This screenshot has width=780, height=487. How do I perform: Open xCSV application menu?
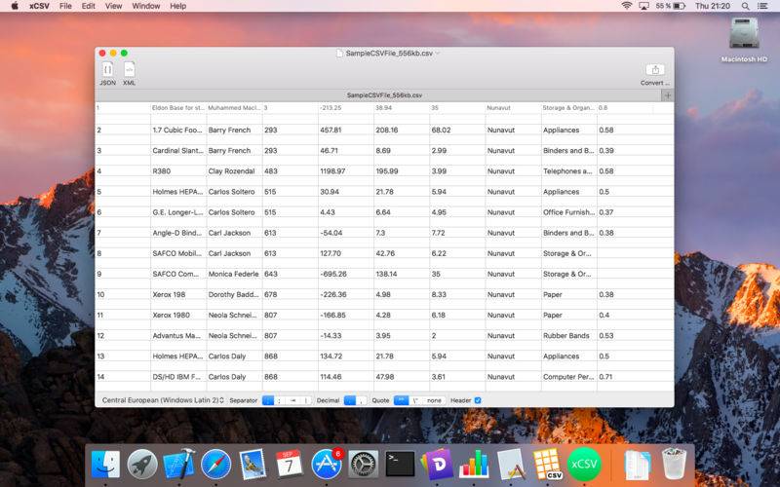(39, 6)
